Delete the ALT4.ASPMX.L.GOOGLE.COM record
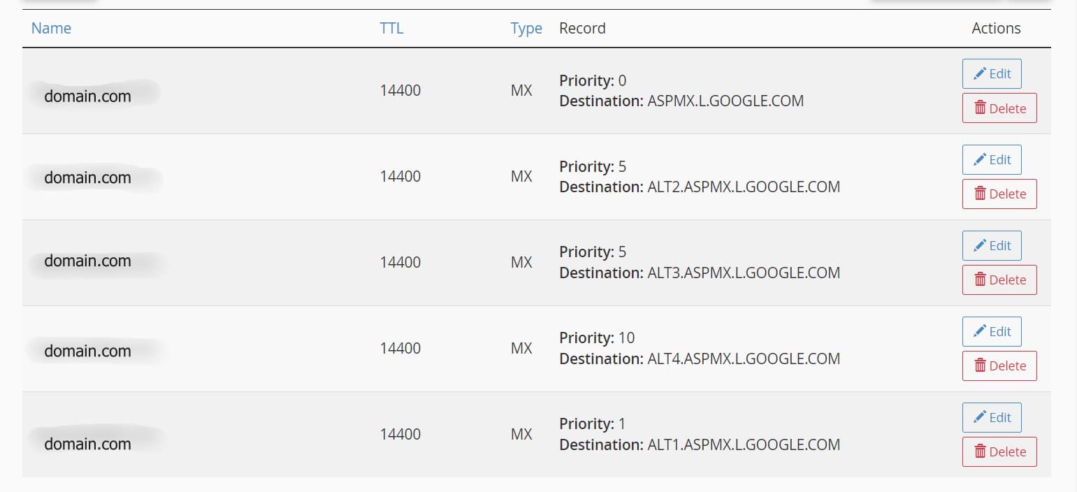The height and width of the screenshot is (492, 1077). tap(999, 366)
